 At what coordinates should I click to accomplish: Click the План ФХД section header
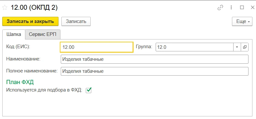20,82
